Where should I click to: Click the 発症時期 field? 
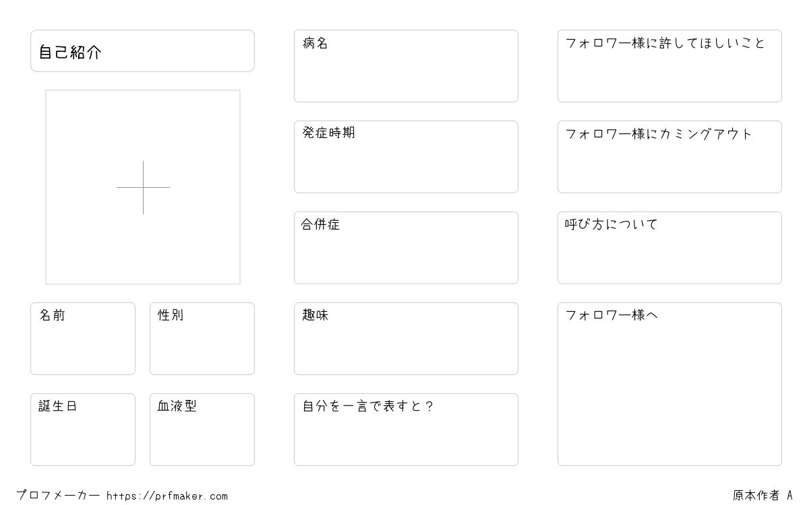point(406,157)
